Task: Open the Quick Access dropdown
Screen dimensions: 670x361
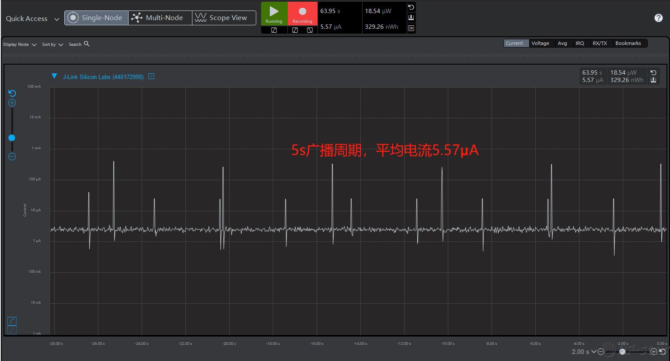Action: coord(32,19)
